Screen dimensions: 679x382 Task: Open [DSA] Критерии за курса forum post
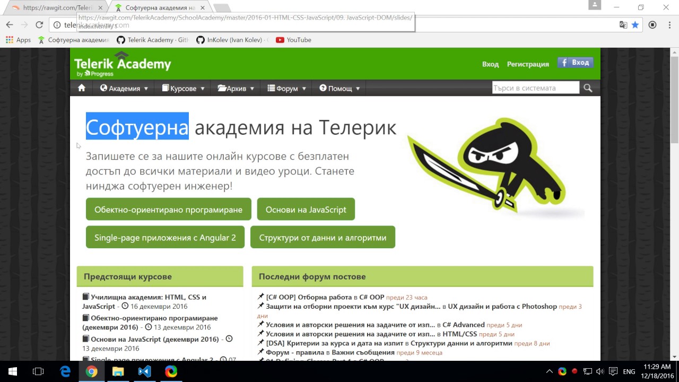tap(334, 343)
